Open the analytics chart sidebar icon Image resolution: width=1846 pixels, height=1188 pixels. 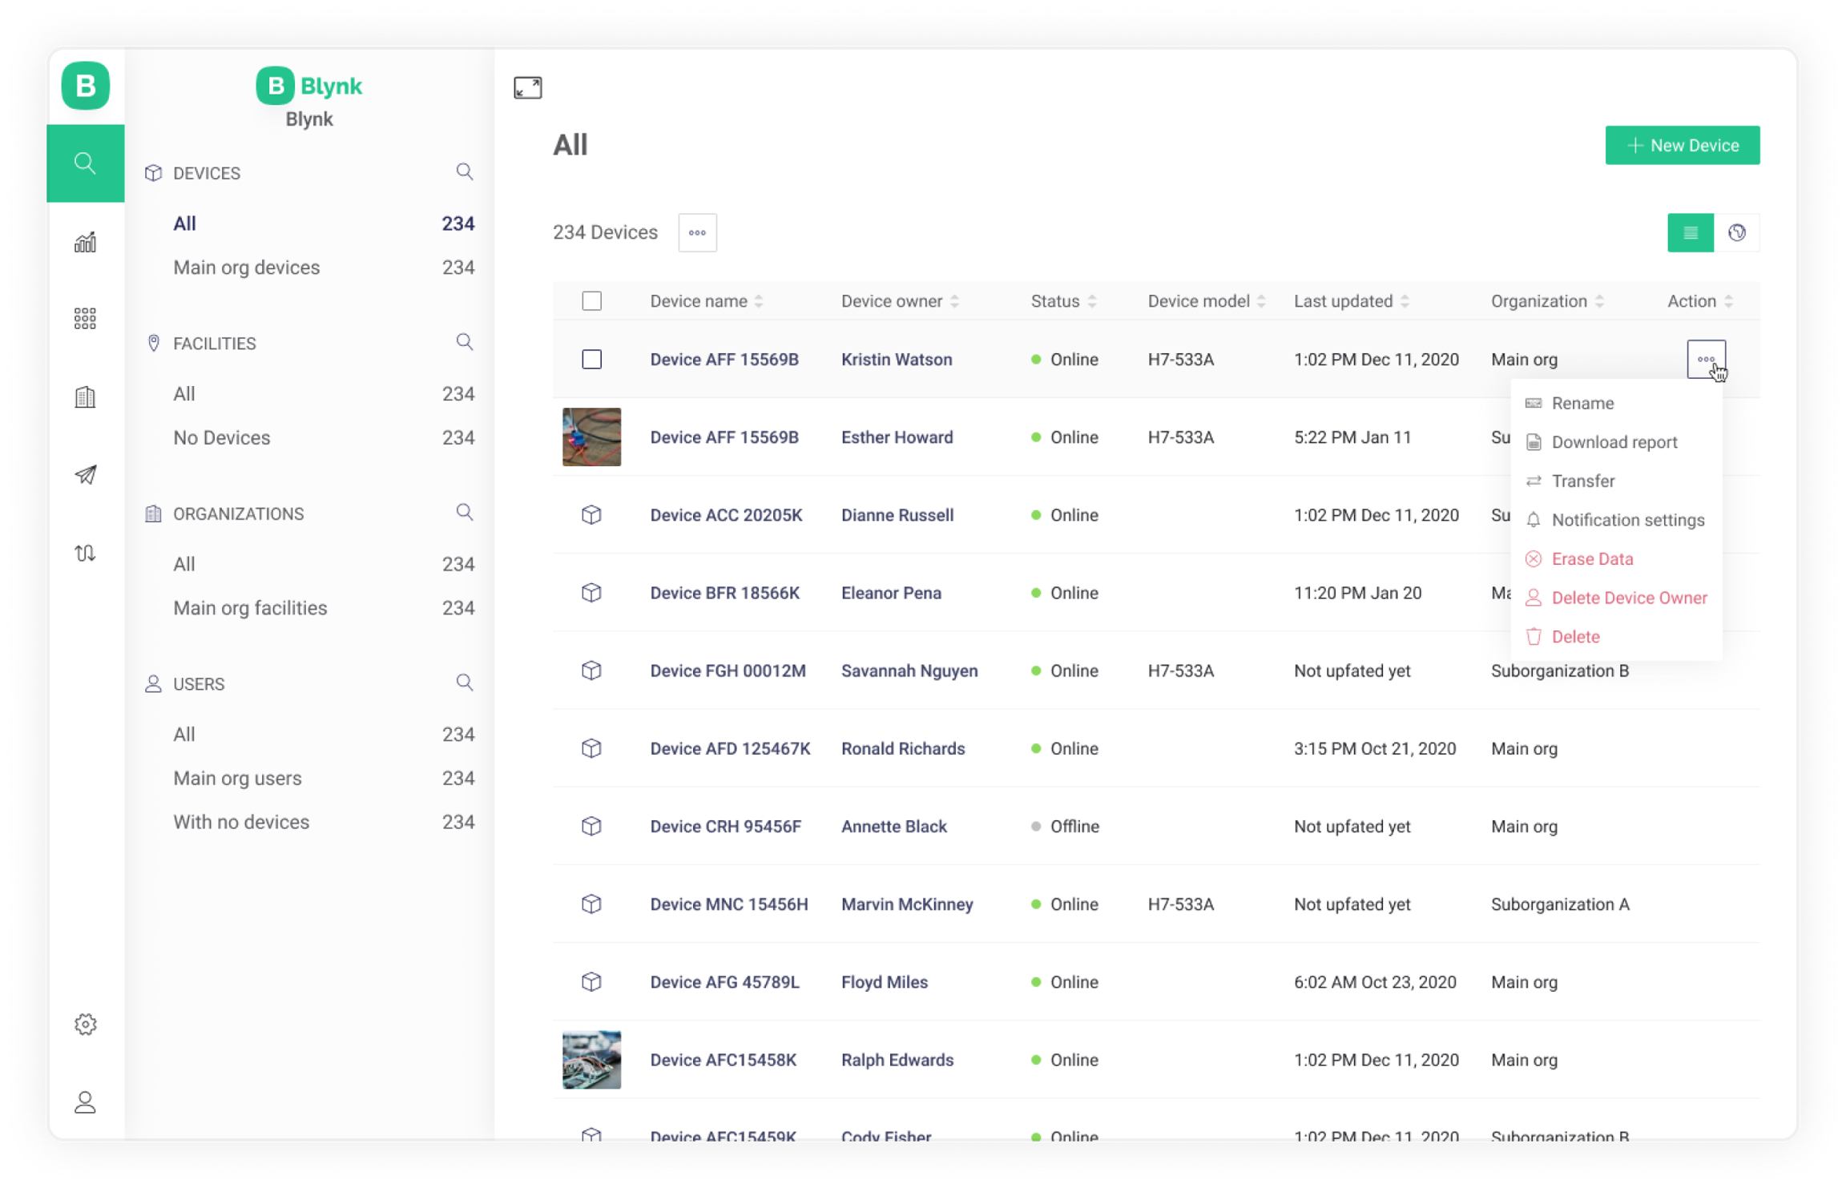(x=85, y=242)
